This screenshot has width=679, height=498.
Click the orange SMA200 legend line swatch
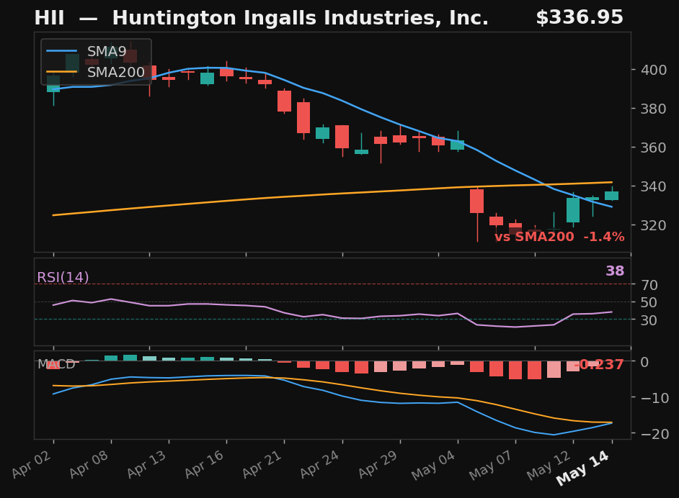click(62, 72)
